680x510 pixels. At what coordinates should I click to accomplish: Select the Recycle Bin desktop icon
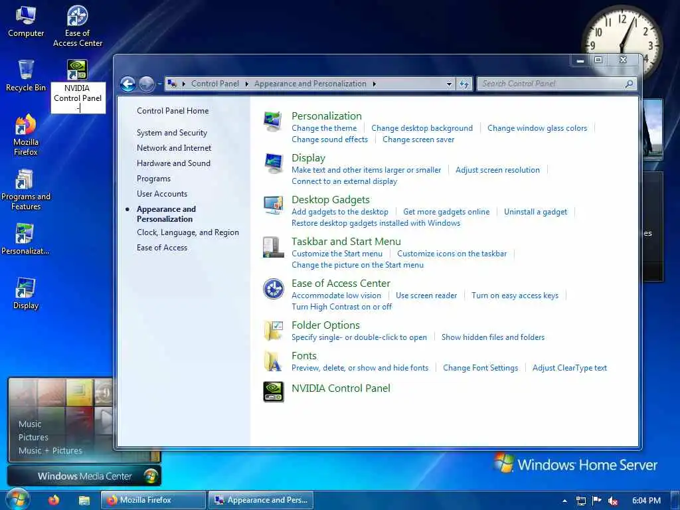click(26, 76)
